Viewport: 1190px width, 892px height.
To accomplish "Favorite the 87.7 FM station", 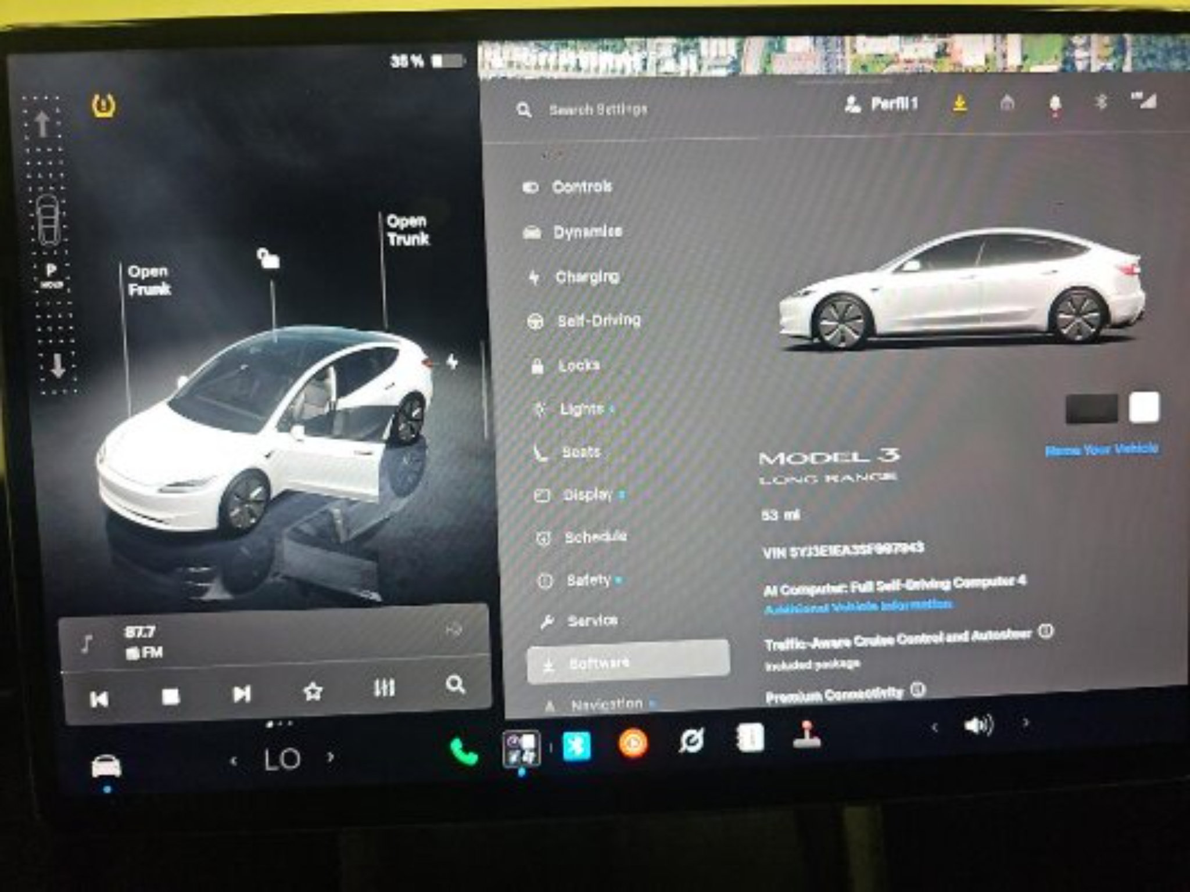I will point(313,691).
